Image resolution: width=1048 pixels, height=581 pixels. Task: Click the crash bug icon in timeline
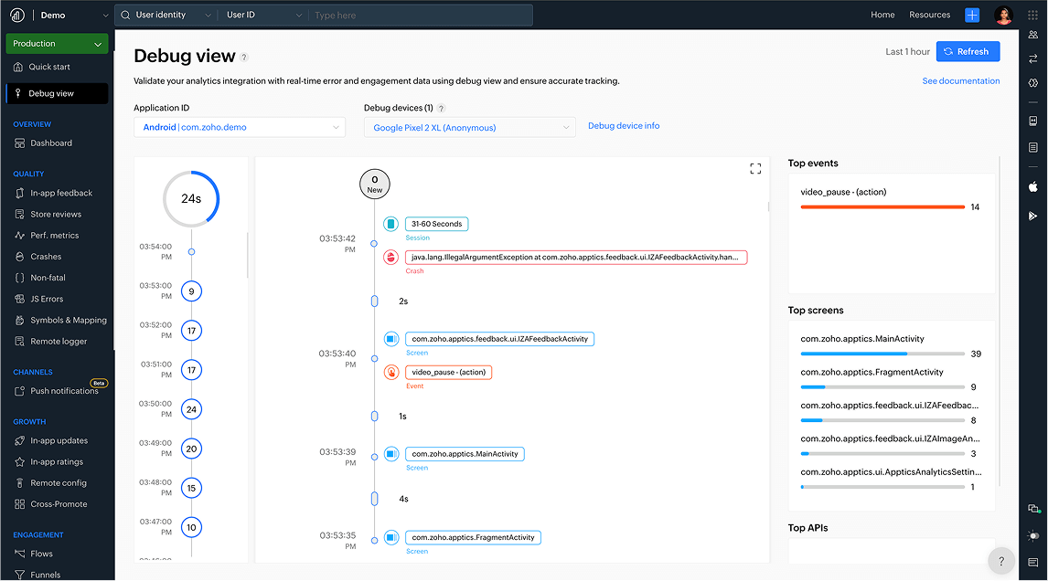(391, 257)
